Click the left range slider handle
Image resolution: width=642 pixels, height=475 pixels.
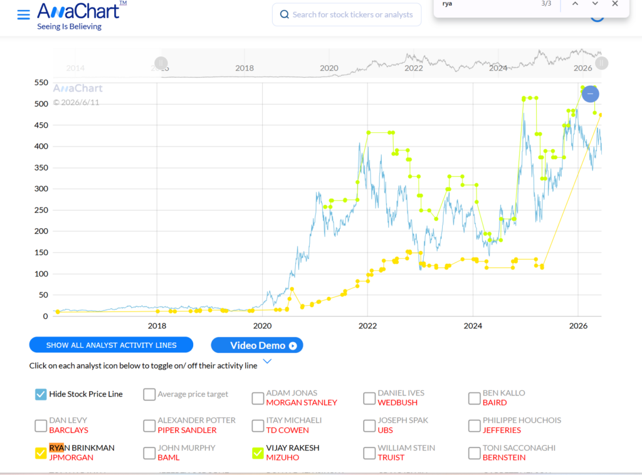coord(161,63)
